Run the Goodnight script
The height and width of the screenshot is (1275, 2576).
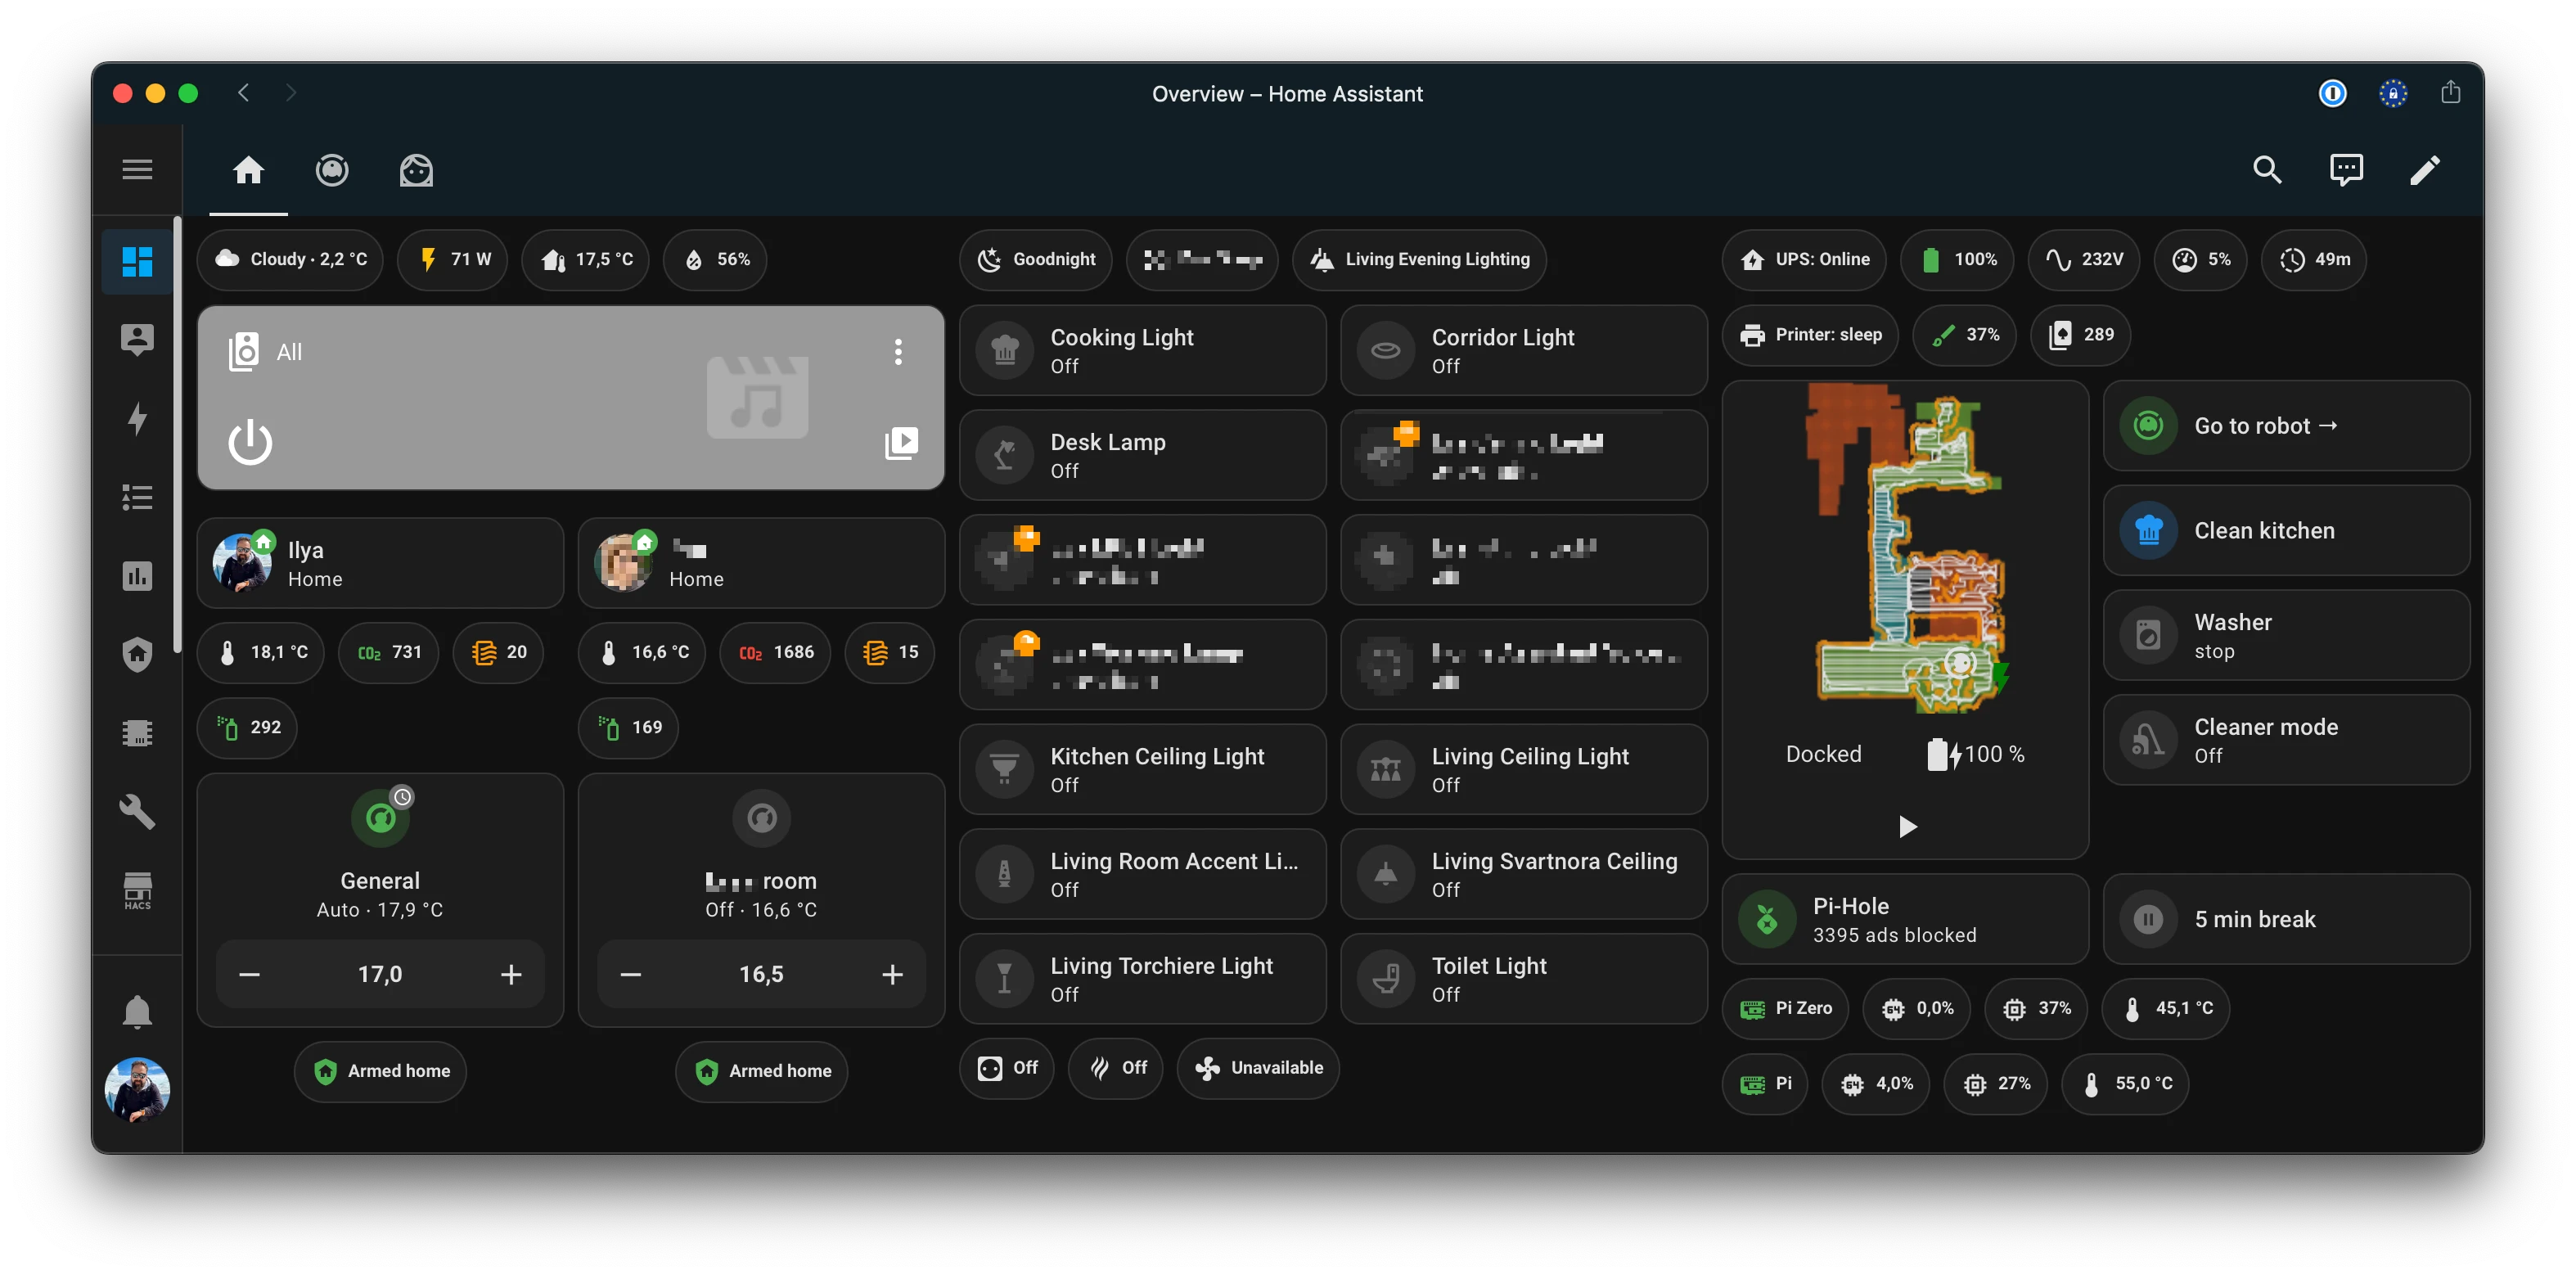(1036, 259)
